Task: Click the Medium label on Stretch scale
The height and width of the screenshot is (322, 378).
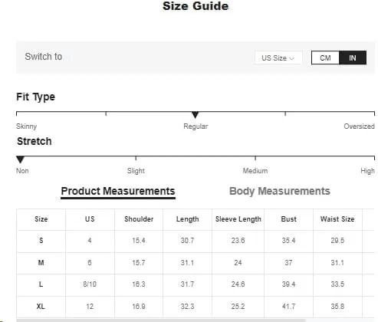Action: point(255,171)
